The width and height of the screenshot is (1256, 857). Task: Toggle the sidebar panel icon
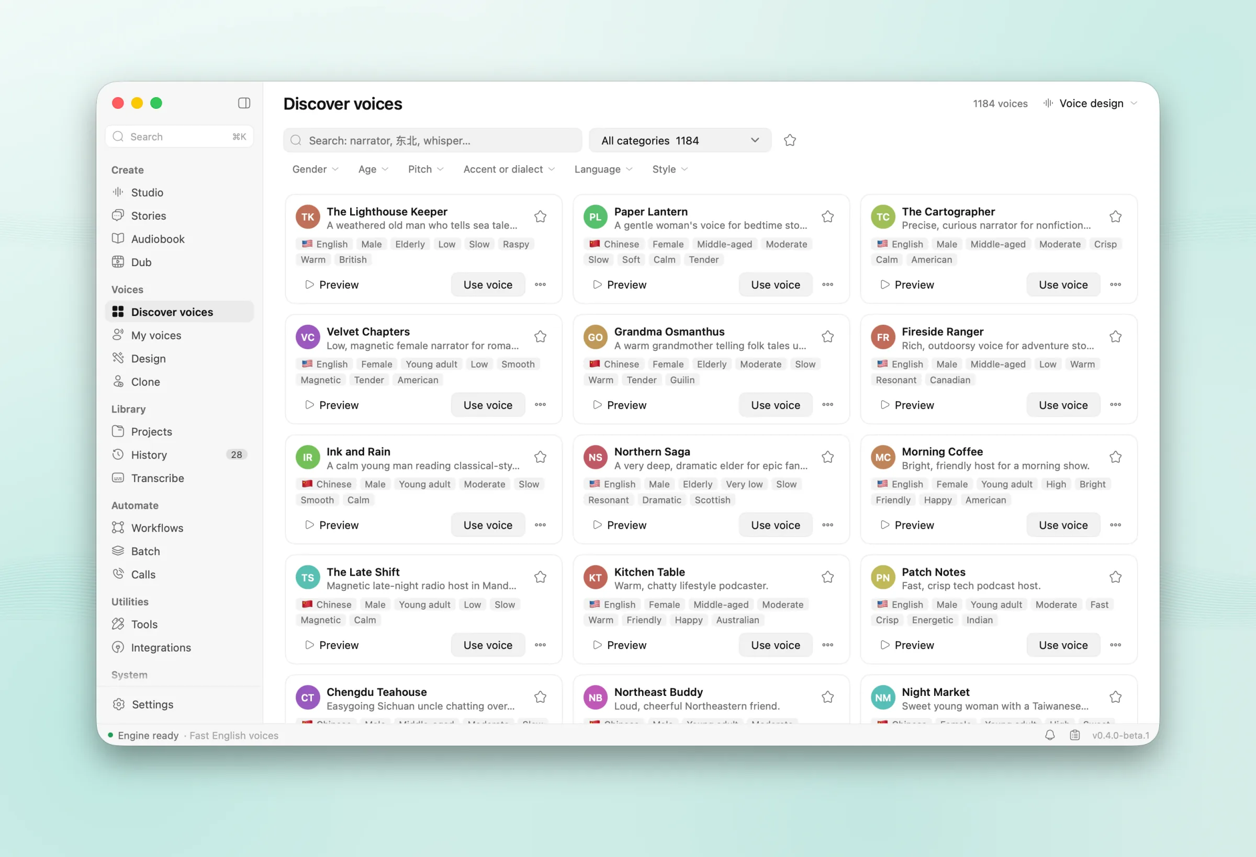(x=244, y=103)
